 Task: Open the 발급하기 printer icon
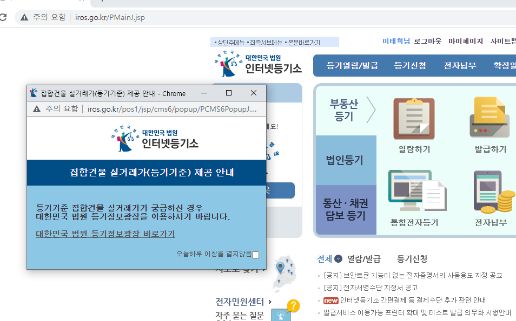489,118
